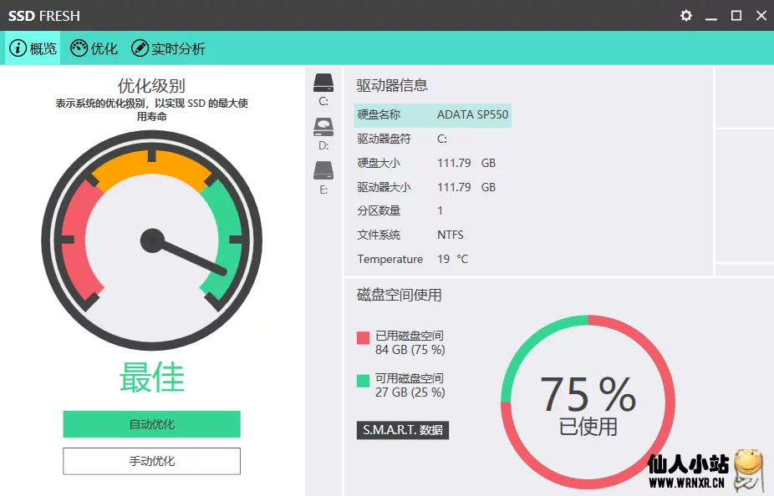
Task: Click the green 最佳 rating text
Action: (x=151, y=377)
